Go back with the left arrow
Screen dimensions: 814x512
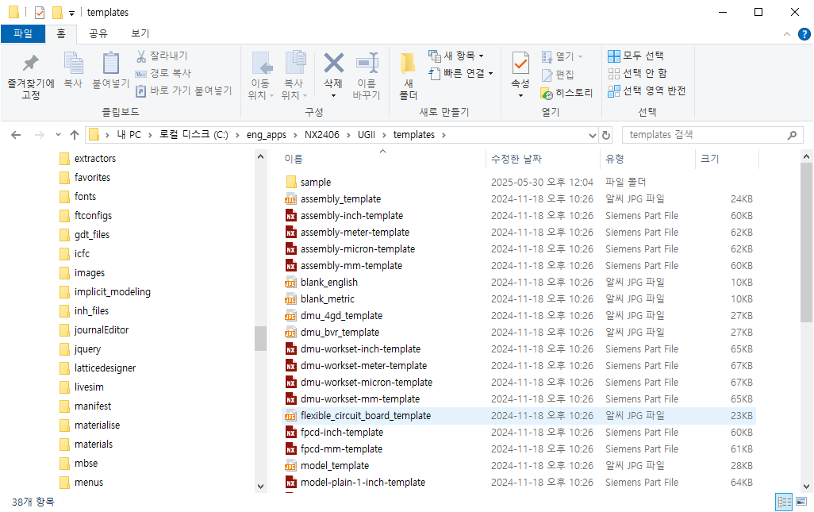click(16, 135)
